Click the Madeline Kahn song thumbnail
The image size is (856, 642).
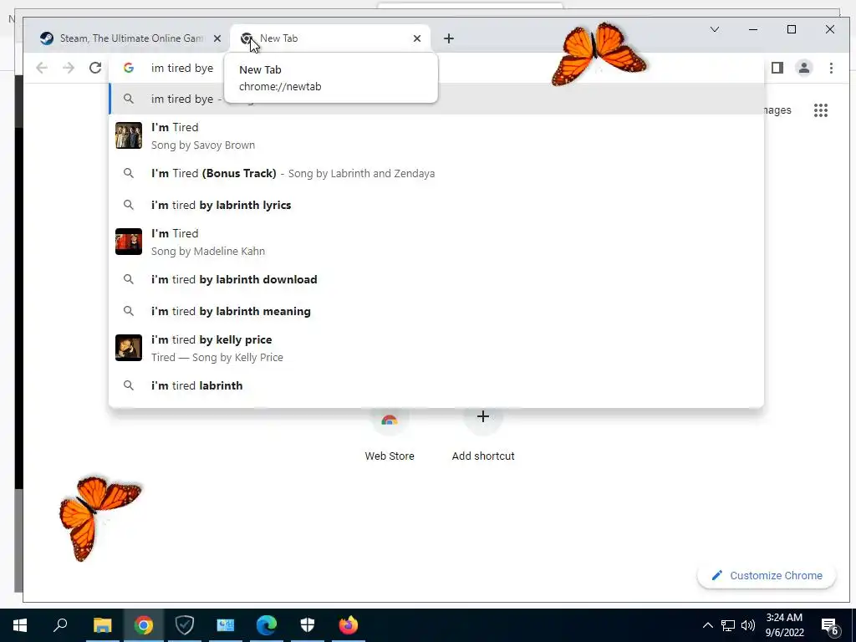(x=129, y=242)
